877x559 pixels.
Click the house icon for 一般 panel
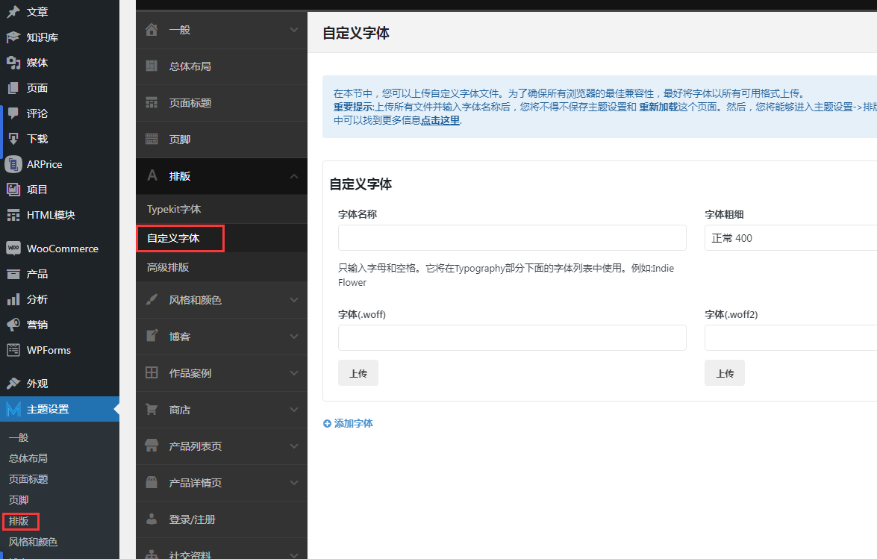click(x=152, y=30)
